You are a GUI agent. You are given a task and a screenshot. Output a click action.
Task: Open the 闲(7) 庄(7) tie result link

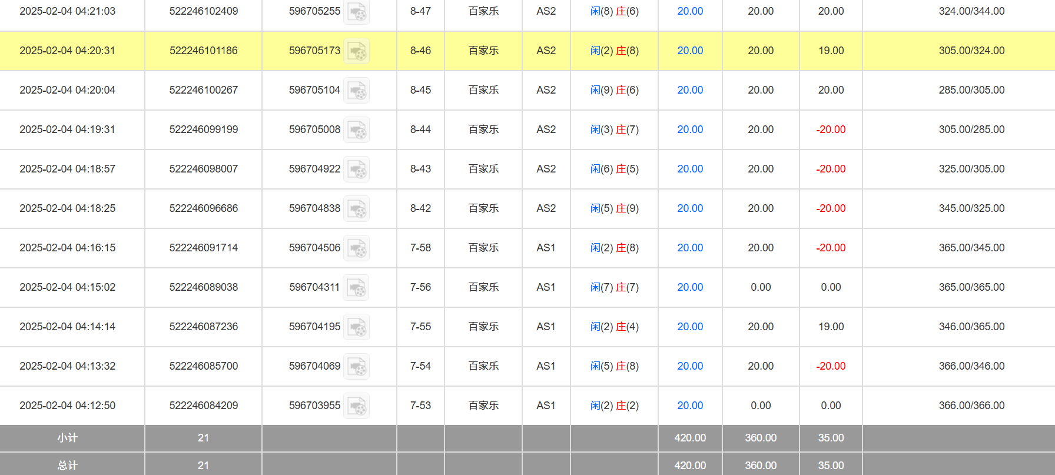coord(614,287)
